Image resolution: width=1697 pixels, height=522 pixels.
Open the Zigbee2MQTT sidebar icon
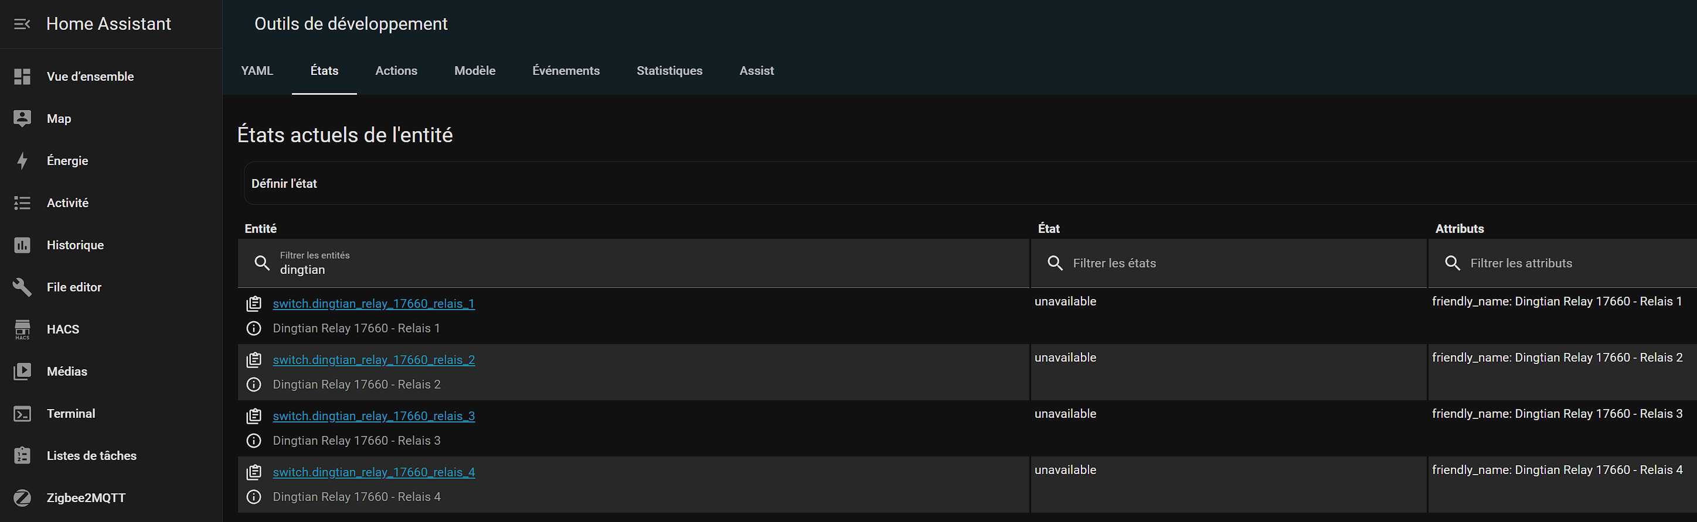click(x=22, y=497)
